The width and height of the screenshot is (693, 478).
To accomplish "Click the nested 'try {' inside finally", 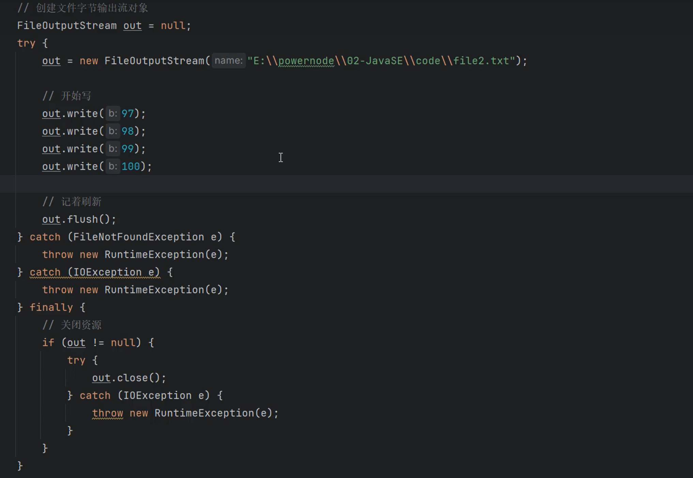I will coord(82,360).
